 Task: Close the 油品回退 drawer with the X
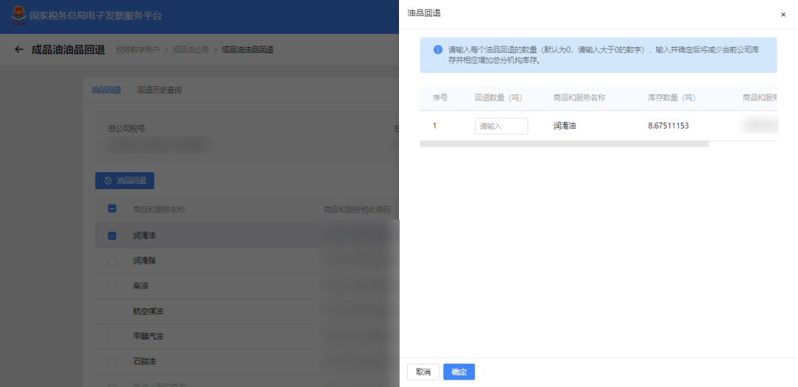point(783,15)
